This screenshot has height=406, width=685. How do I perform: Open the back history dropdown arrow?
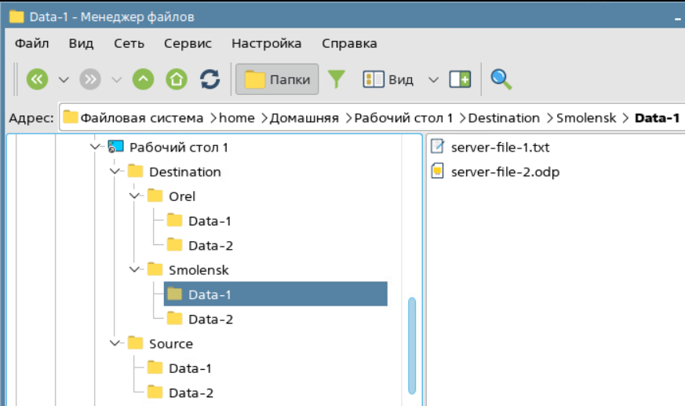click(64, 79)
